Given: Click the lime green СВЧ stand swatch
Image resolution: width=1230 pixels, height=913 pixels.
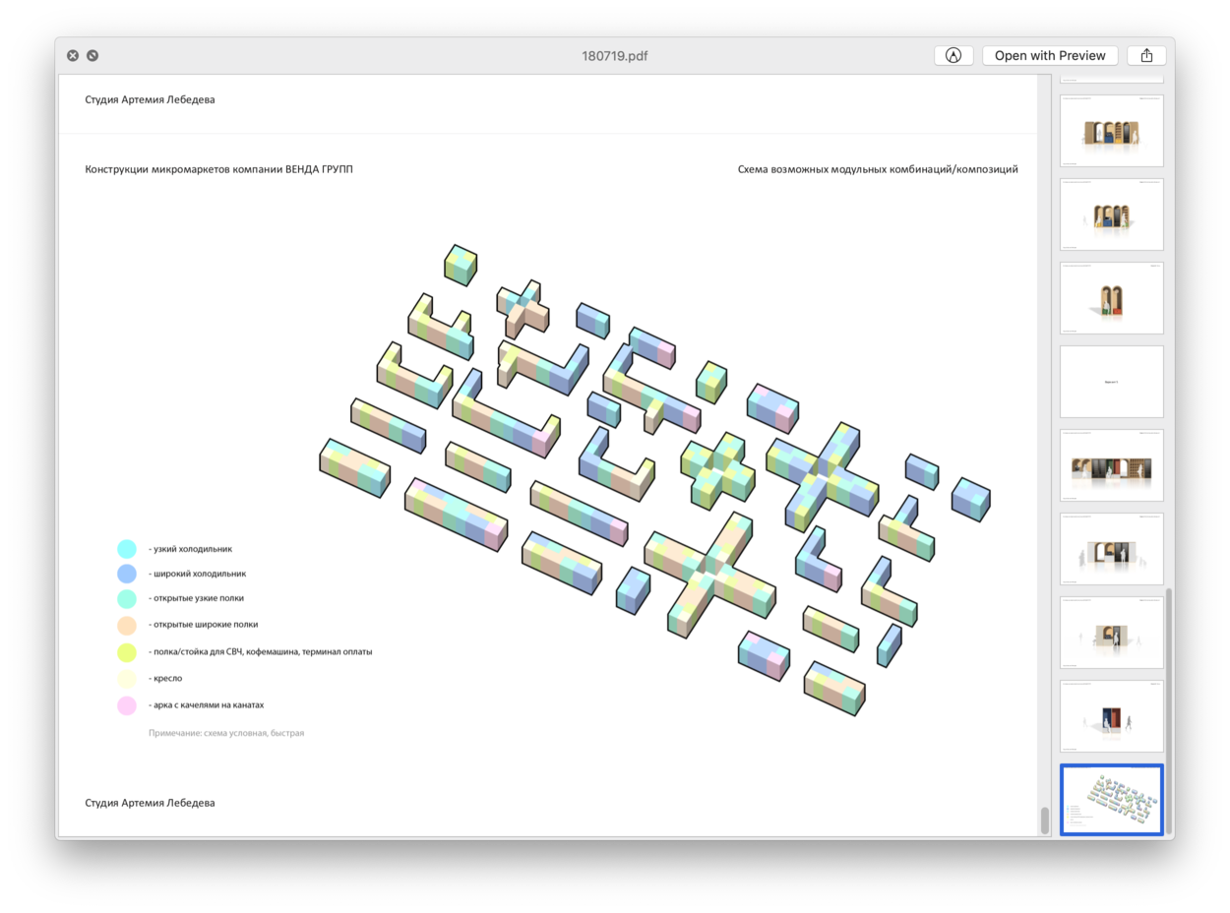Looking at the screenshot, I should [127, 651].
